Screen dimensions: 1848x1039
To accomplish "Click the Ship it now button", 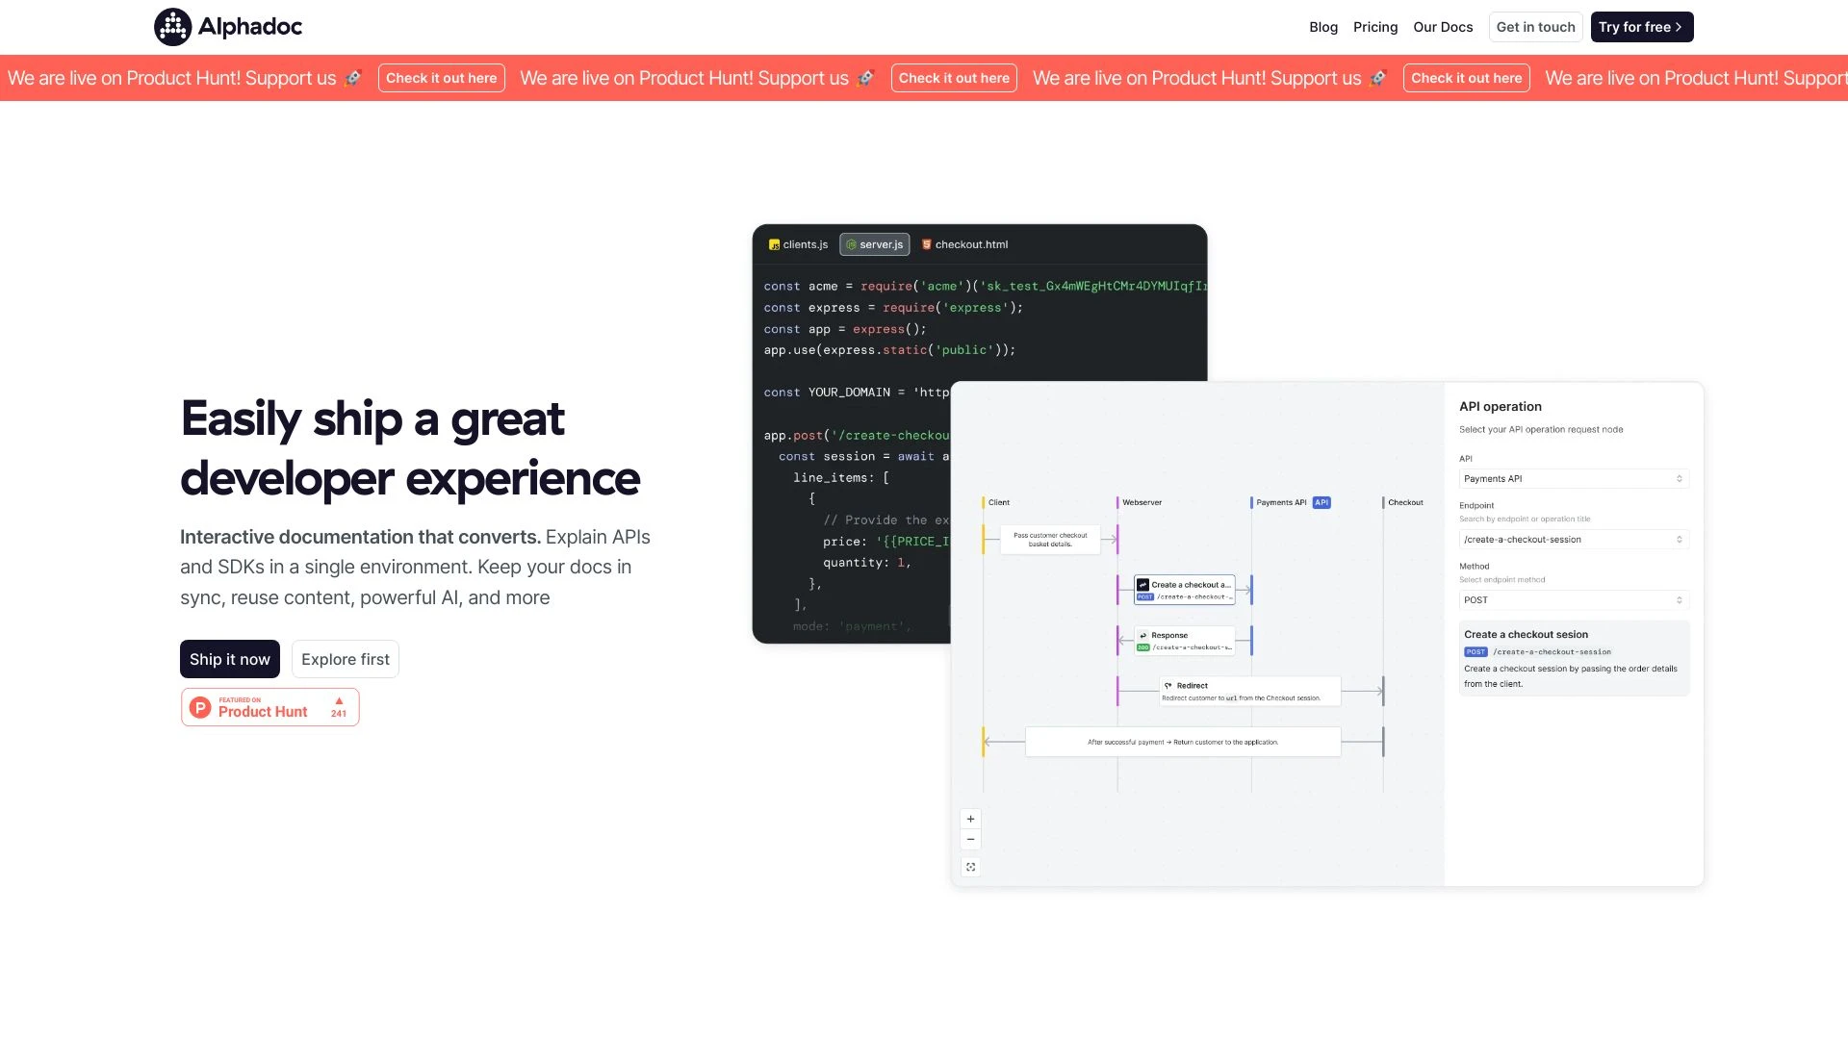I will [229, 659].
